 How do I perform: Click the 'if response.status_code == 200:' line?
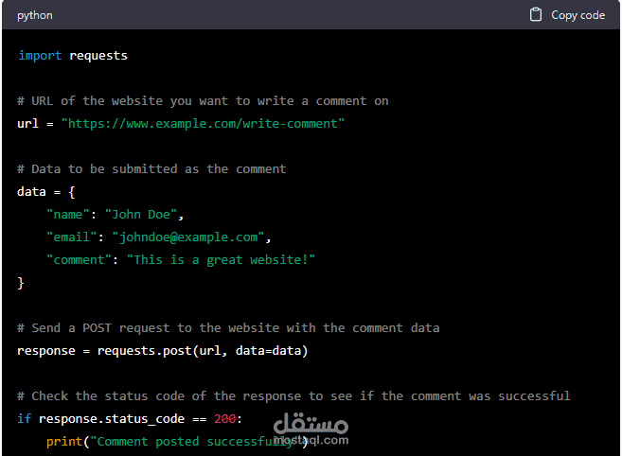pos(130,419)
